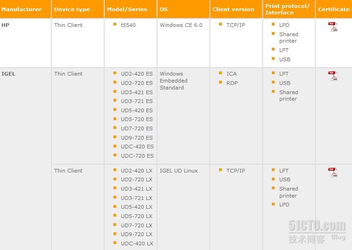Click the RDP client version entry

pyautogui.click(x=232, y=83)
